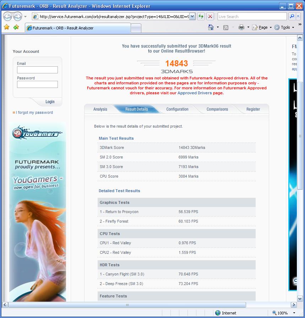Viewport: 305px width, 318px height.
Task: Click '1 - Return to Proxycon' row label
Action: pos(119,212)
